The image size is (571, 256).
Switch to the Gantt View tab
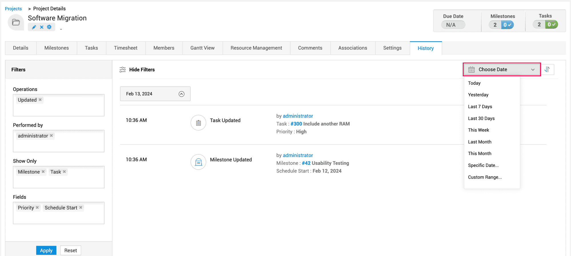tap(202, 48)
